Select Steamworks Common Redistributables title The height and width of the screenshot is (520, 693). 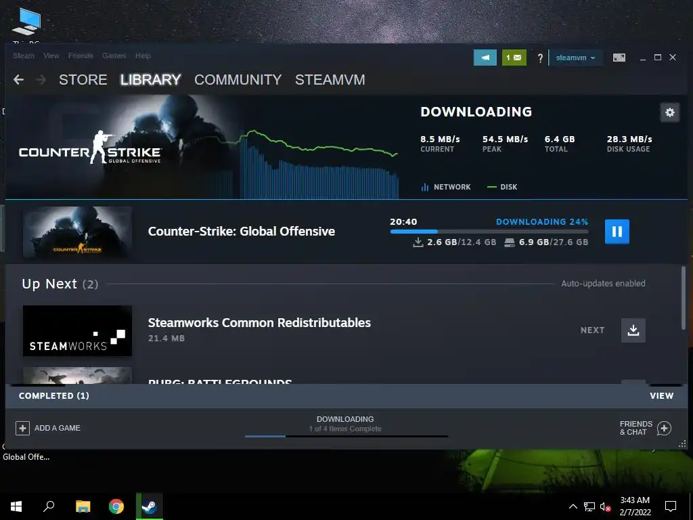pyautogui.click(x=259, y=323)
